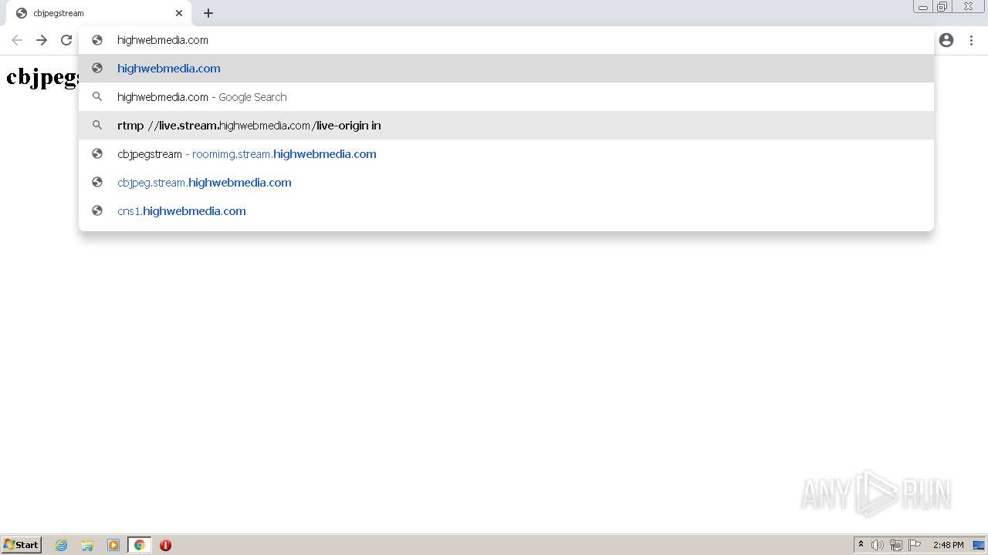This screenshot has width=988, height=555.
Task: Click the browser forward arrow
Action: 42,40
